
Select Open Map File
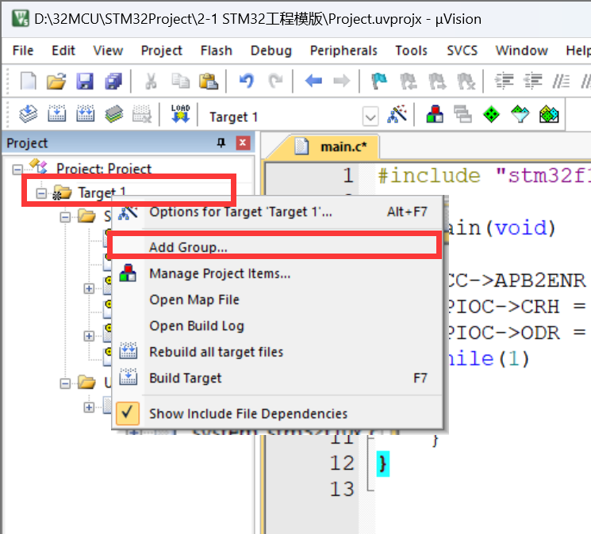click(x=278, y=299)
